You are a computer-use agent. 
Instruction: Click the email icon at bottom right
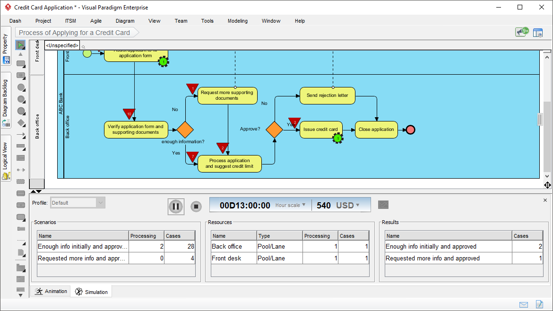tap(523, 304)
